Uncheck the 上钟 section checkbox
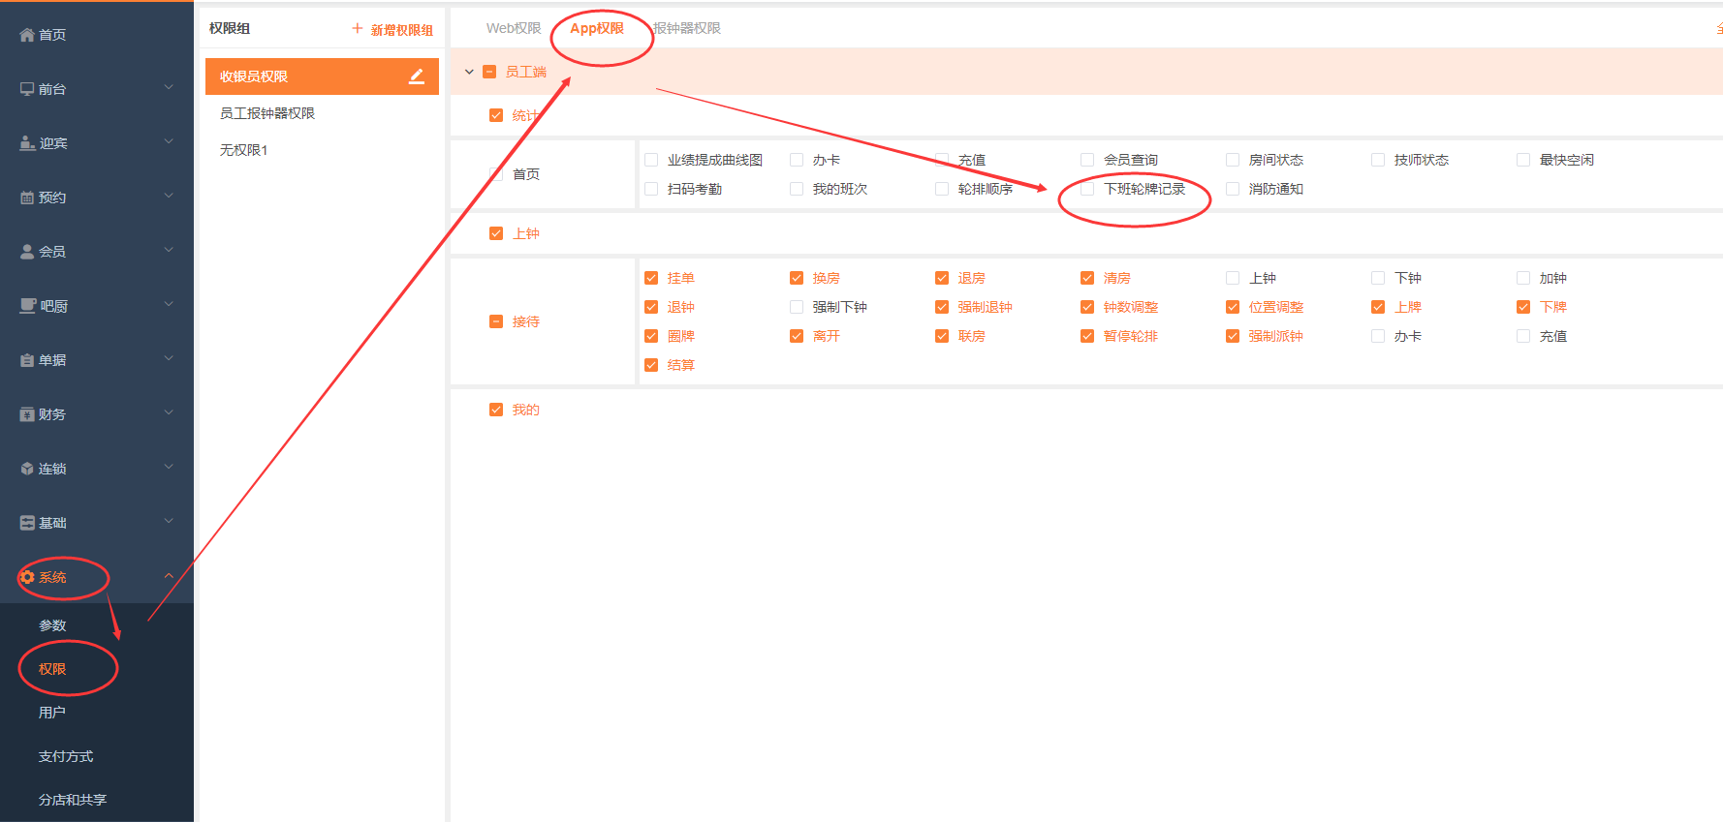Screen dimensions: 1723x822 point(496,233)
